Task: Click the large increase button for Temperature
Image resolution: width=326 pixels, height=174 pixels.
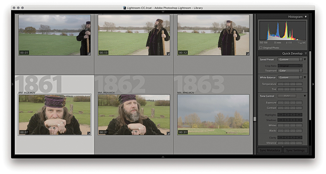Action: coord(299,84)
